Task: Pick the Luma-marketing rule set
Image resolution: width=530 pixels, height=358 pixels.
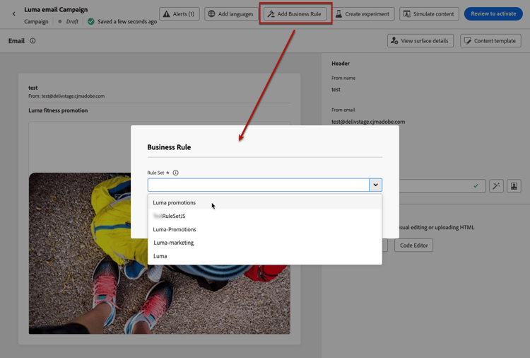Action: pos(265,243)
